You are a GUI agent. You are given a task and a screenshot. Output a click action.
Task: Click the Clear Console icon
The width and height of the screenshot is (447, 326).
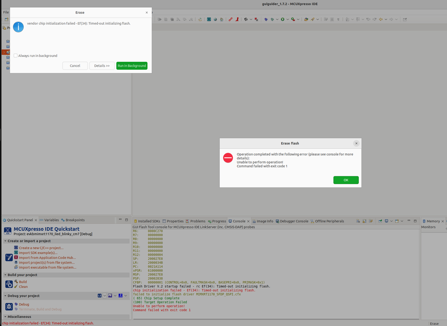click(x=358, y=221)
